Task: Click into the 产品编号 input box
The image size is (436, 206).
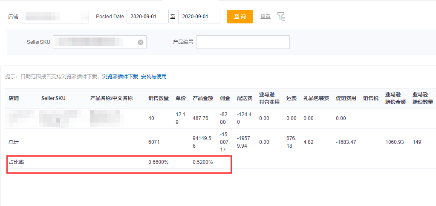Action: tap(243, 42)
